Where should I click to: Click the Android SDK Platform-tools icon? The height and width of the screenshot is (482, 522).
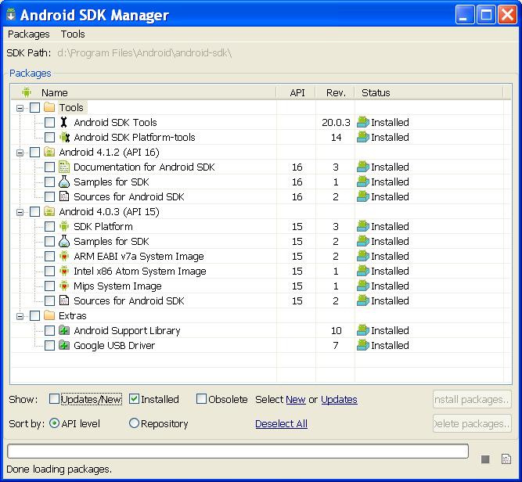click(x=64, y=137)
